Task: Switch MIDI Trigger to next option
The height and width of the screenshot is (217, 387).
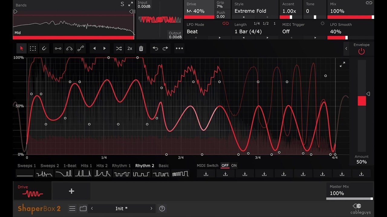Action: (x=315, y=38)
